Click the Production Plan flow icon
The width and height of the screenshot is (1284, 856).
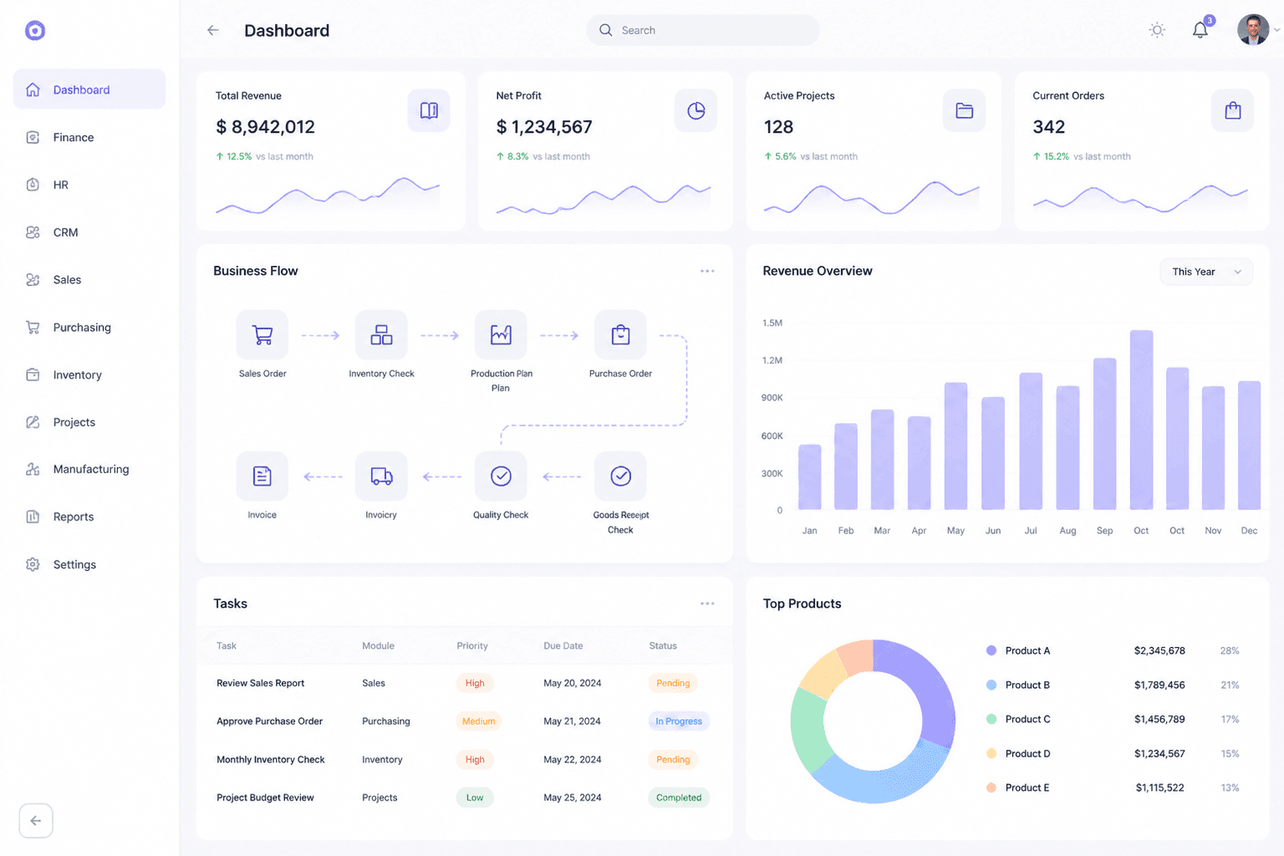coord(501,335)
